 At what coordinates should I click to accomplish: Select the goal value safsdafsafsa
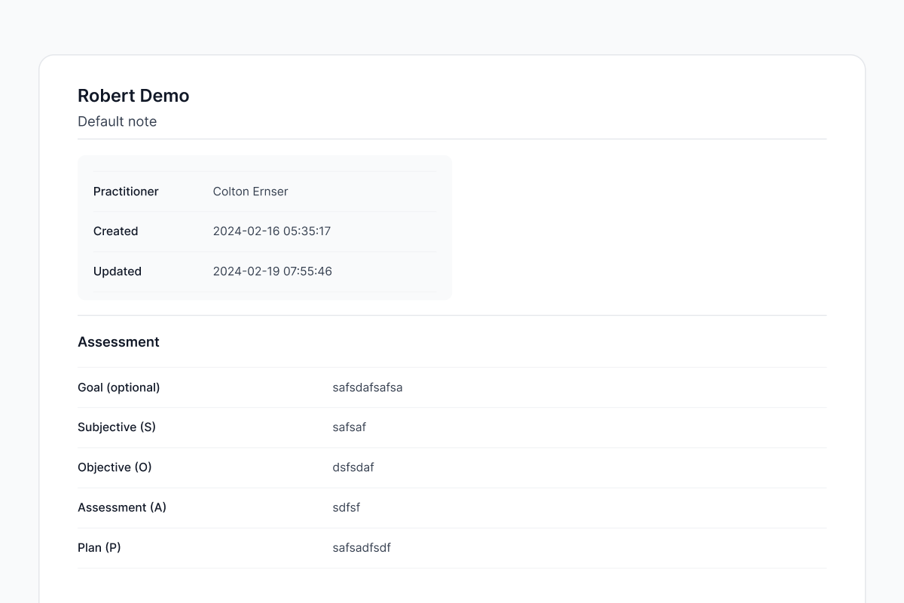coord(367,387)
